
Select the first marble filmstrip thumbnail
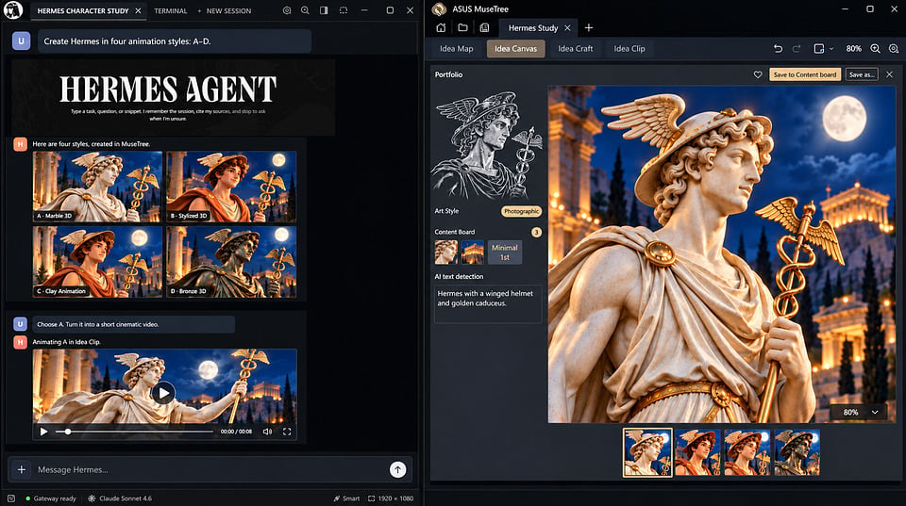[x=647, y=452]
